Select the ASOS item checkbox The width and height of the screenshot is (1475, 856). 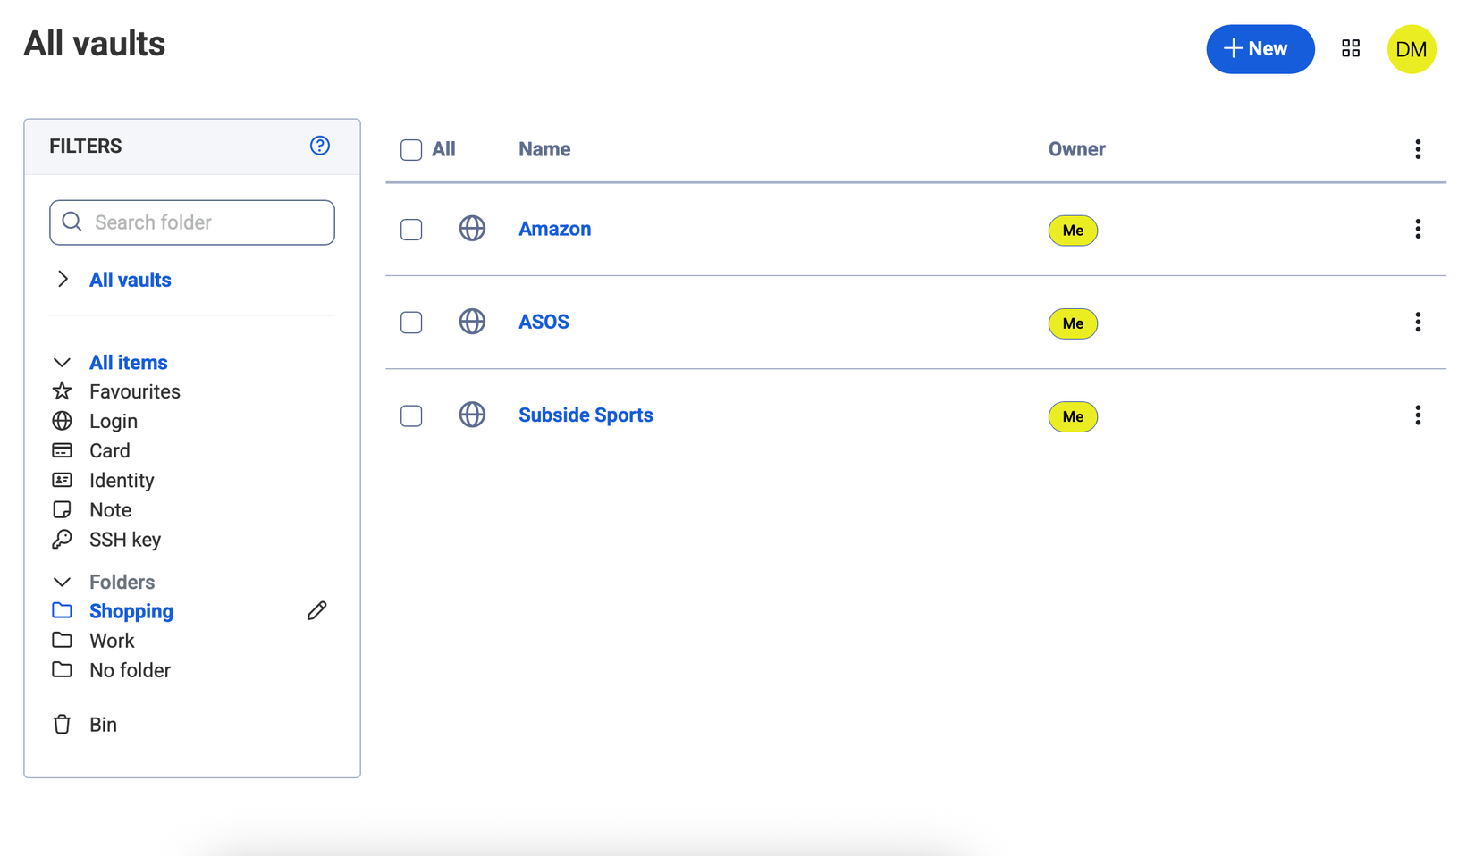[411, 323]
